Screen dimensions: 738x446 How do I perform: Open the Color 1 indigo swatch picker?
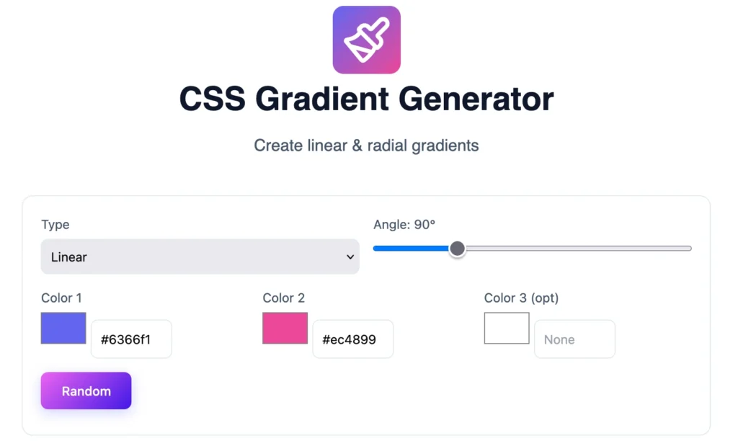[63, 328]
